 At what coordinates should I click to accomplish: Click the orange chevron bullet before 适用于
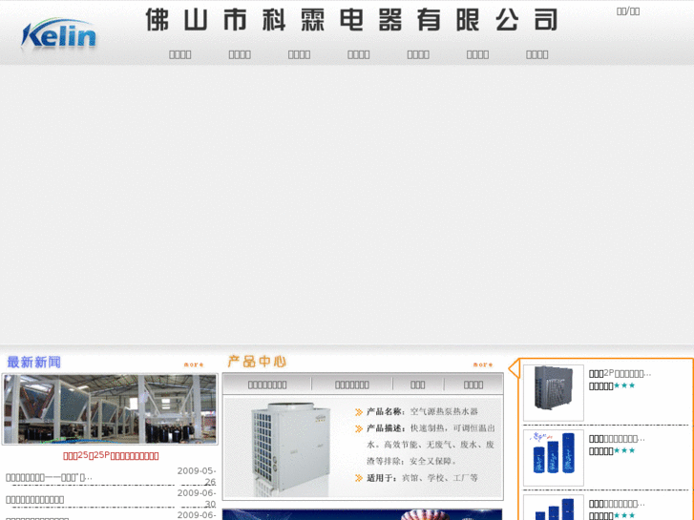[x=359, y=478]
